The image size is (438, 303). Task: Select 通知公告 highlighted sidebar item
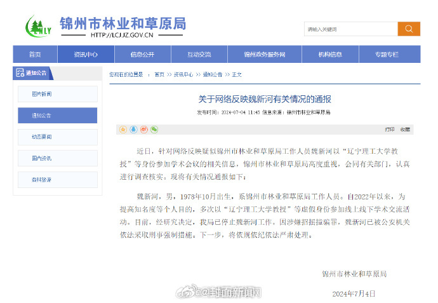click(58, 116)
